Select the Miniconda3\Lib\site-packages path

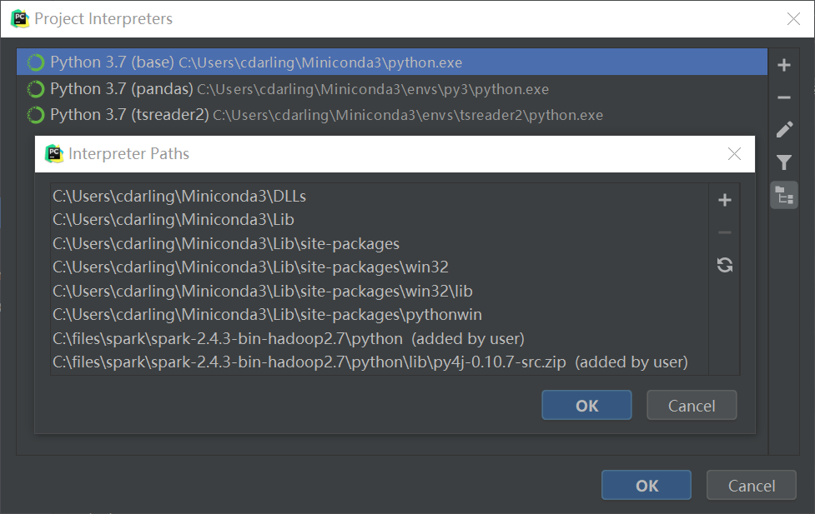pyautogui.click(x=225, y=244)
